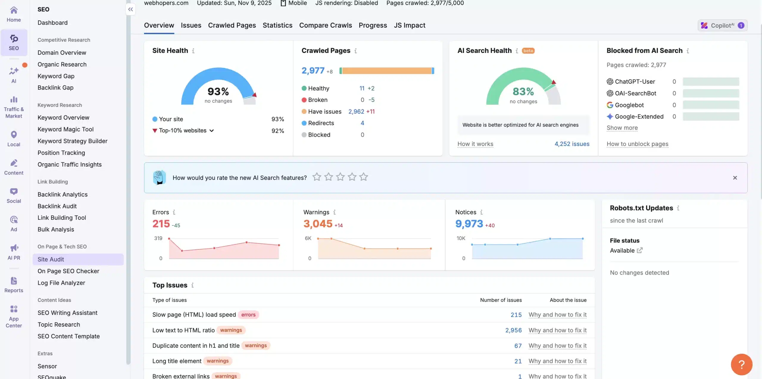Open the Local sidebar icon
The image size is (762, 379).
click(x=14, y=139)
